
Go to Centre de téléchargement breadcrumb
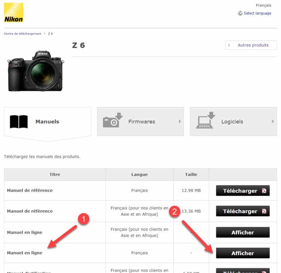[22, 34]
